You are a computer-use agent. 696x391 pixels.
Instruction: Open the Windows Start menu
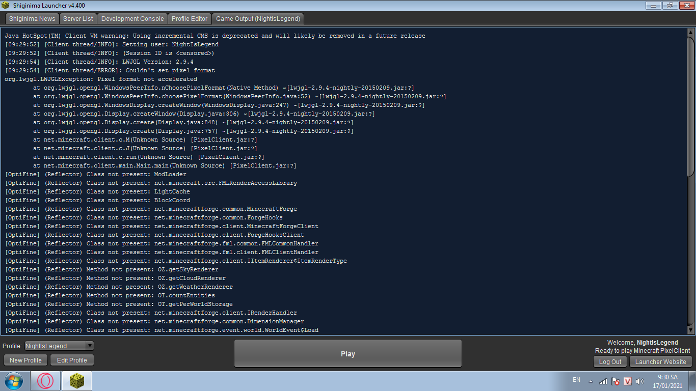pyautogui.click(x=13, y=381)
